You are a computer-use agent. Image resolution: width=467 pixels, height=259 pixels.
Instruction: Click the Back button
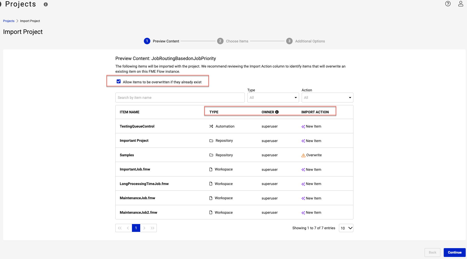(432, 253)
